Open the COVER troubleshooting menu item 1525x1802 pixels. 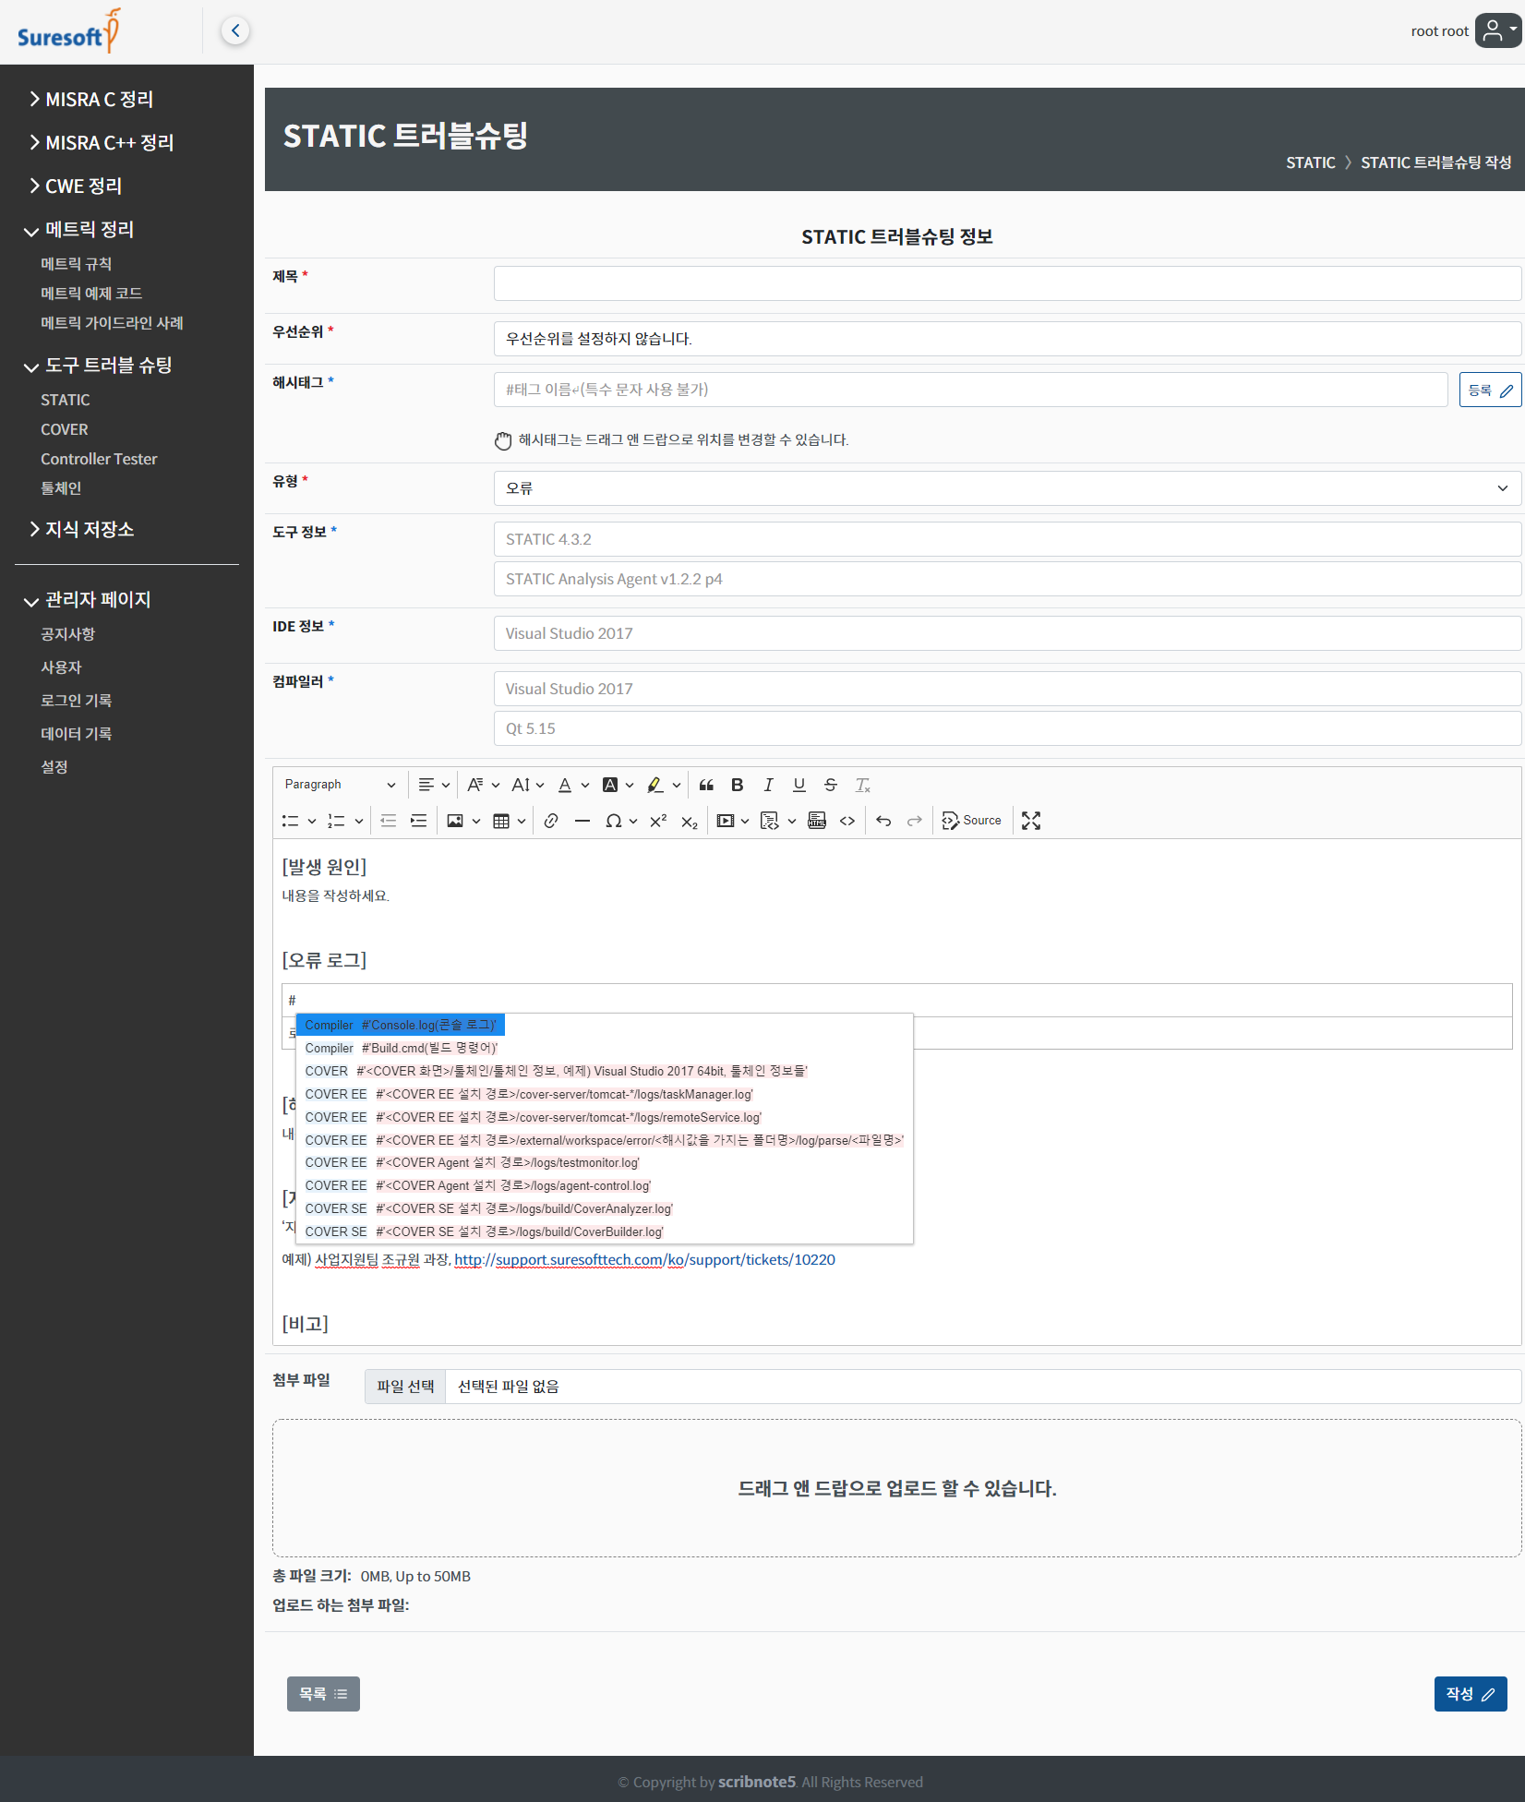click(x=65, y=429)
